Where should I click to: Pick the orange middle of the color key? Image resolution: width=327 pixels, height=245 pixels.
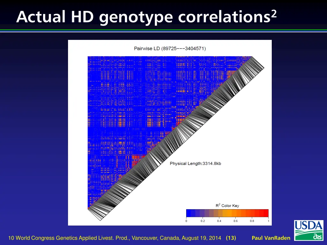click(x=227, y=213)
